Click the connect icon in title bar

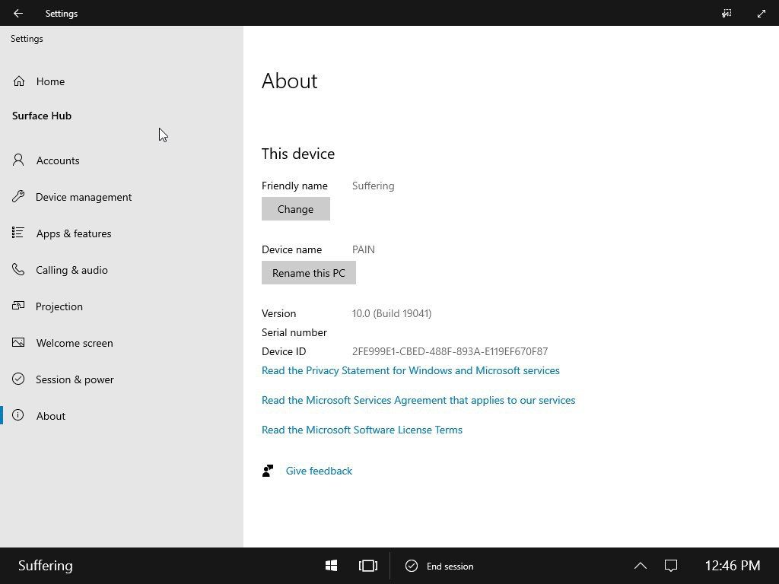[x=727, y=14]
